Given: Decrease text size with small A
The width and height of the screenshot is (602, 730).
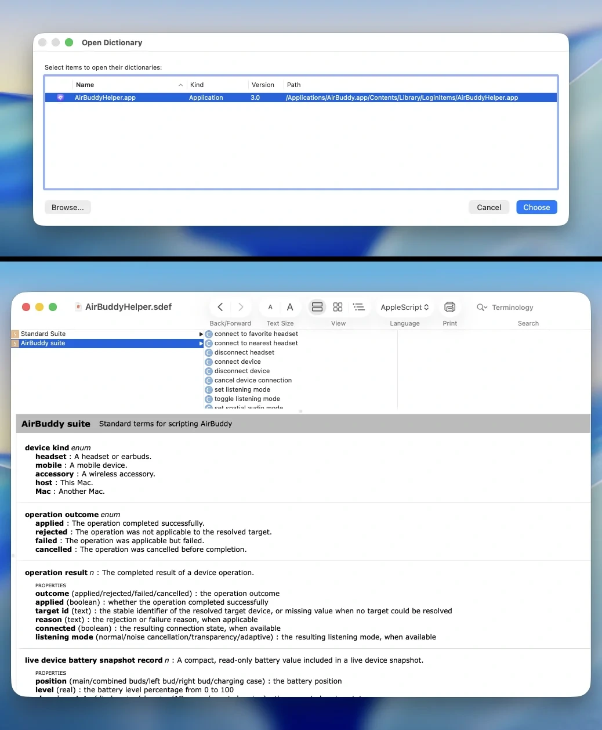Looking at the screenshot, I should [270, 308].
